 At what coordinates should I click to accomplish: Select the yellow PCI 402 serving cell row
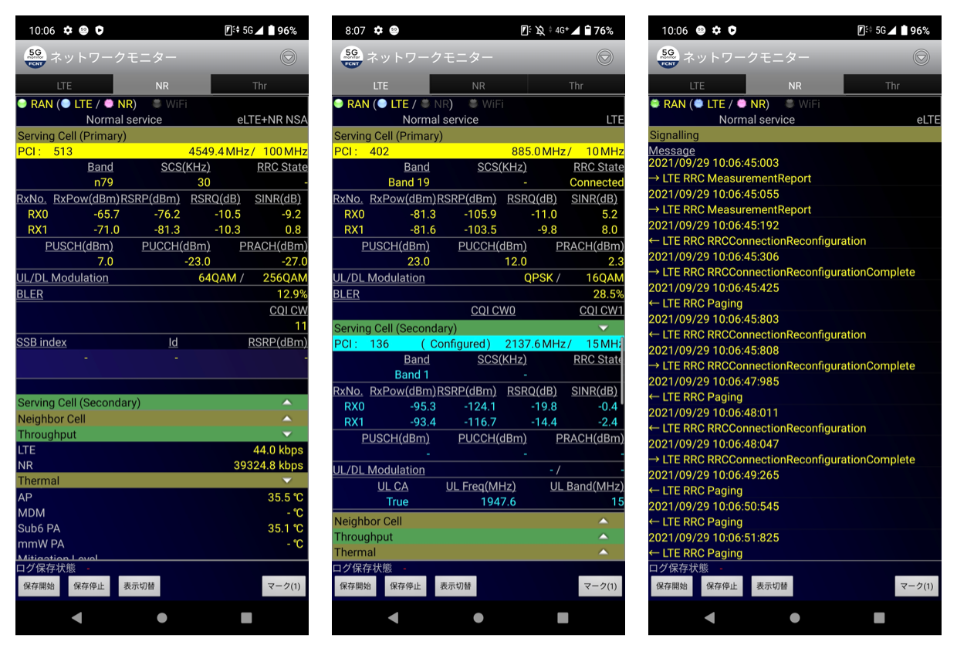pyautogui.click(x=478, y=151)
